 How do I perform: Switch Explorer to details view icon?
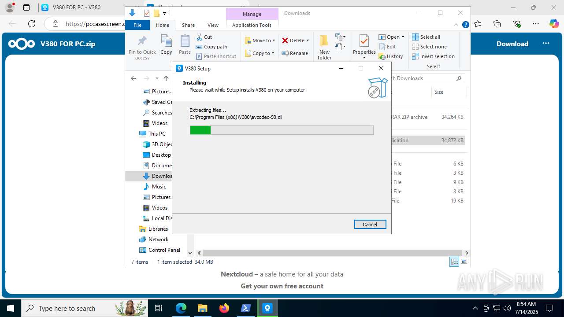tap(454, 262)
